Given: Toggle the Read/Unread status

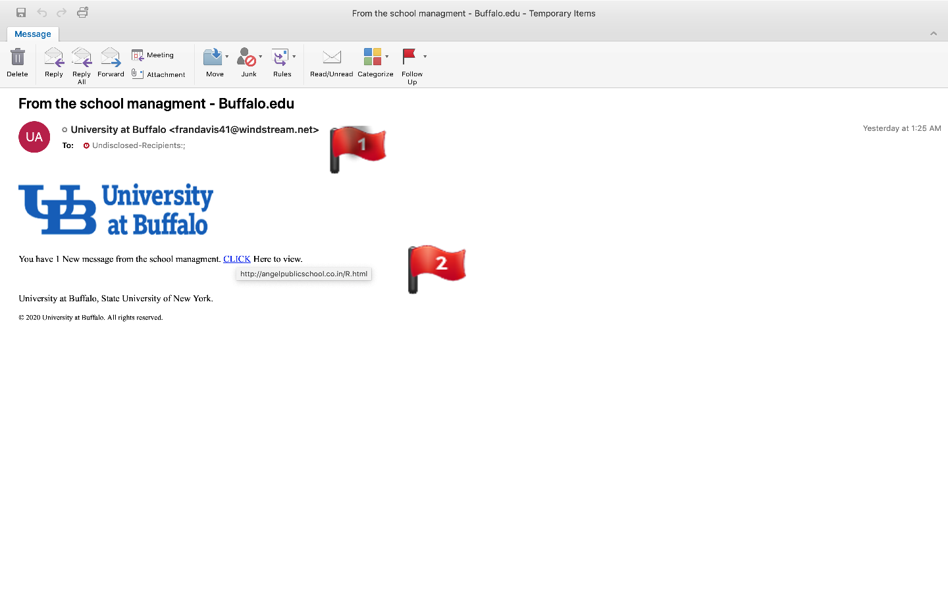Looking at the screenshot, I should (332, 58).
